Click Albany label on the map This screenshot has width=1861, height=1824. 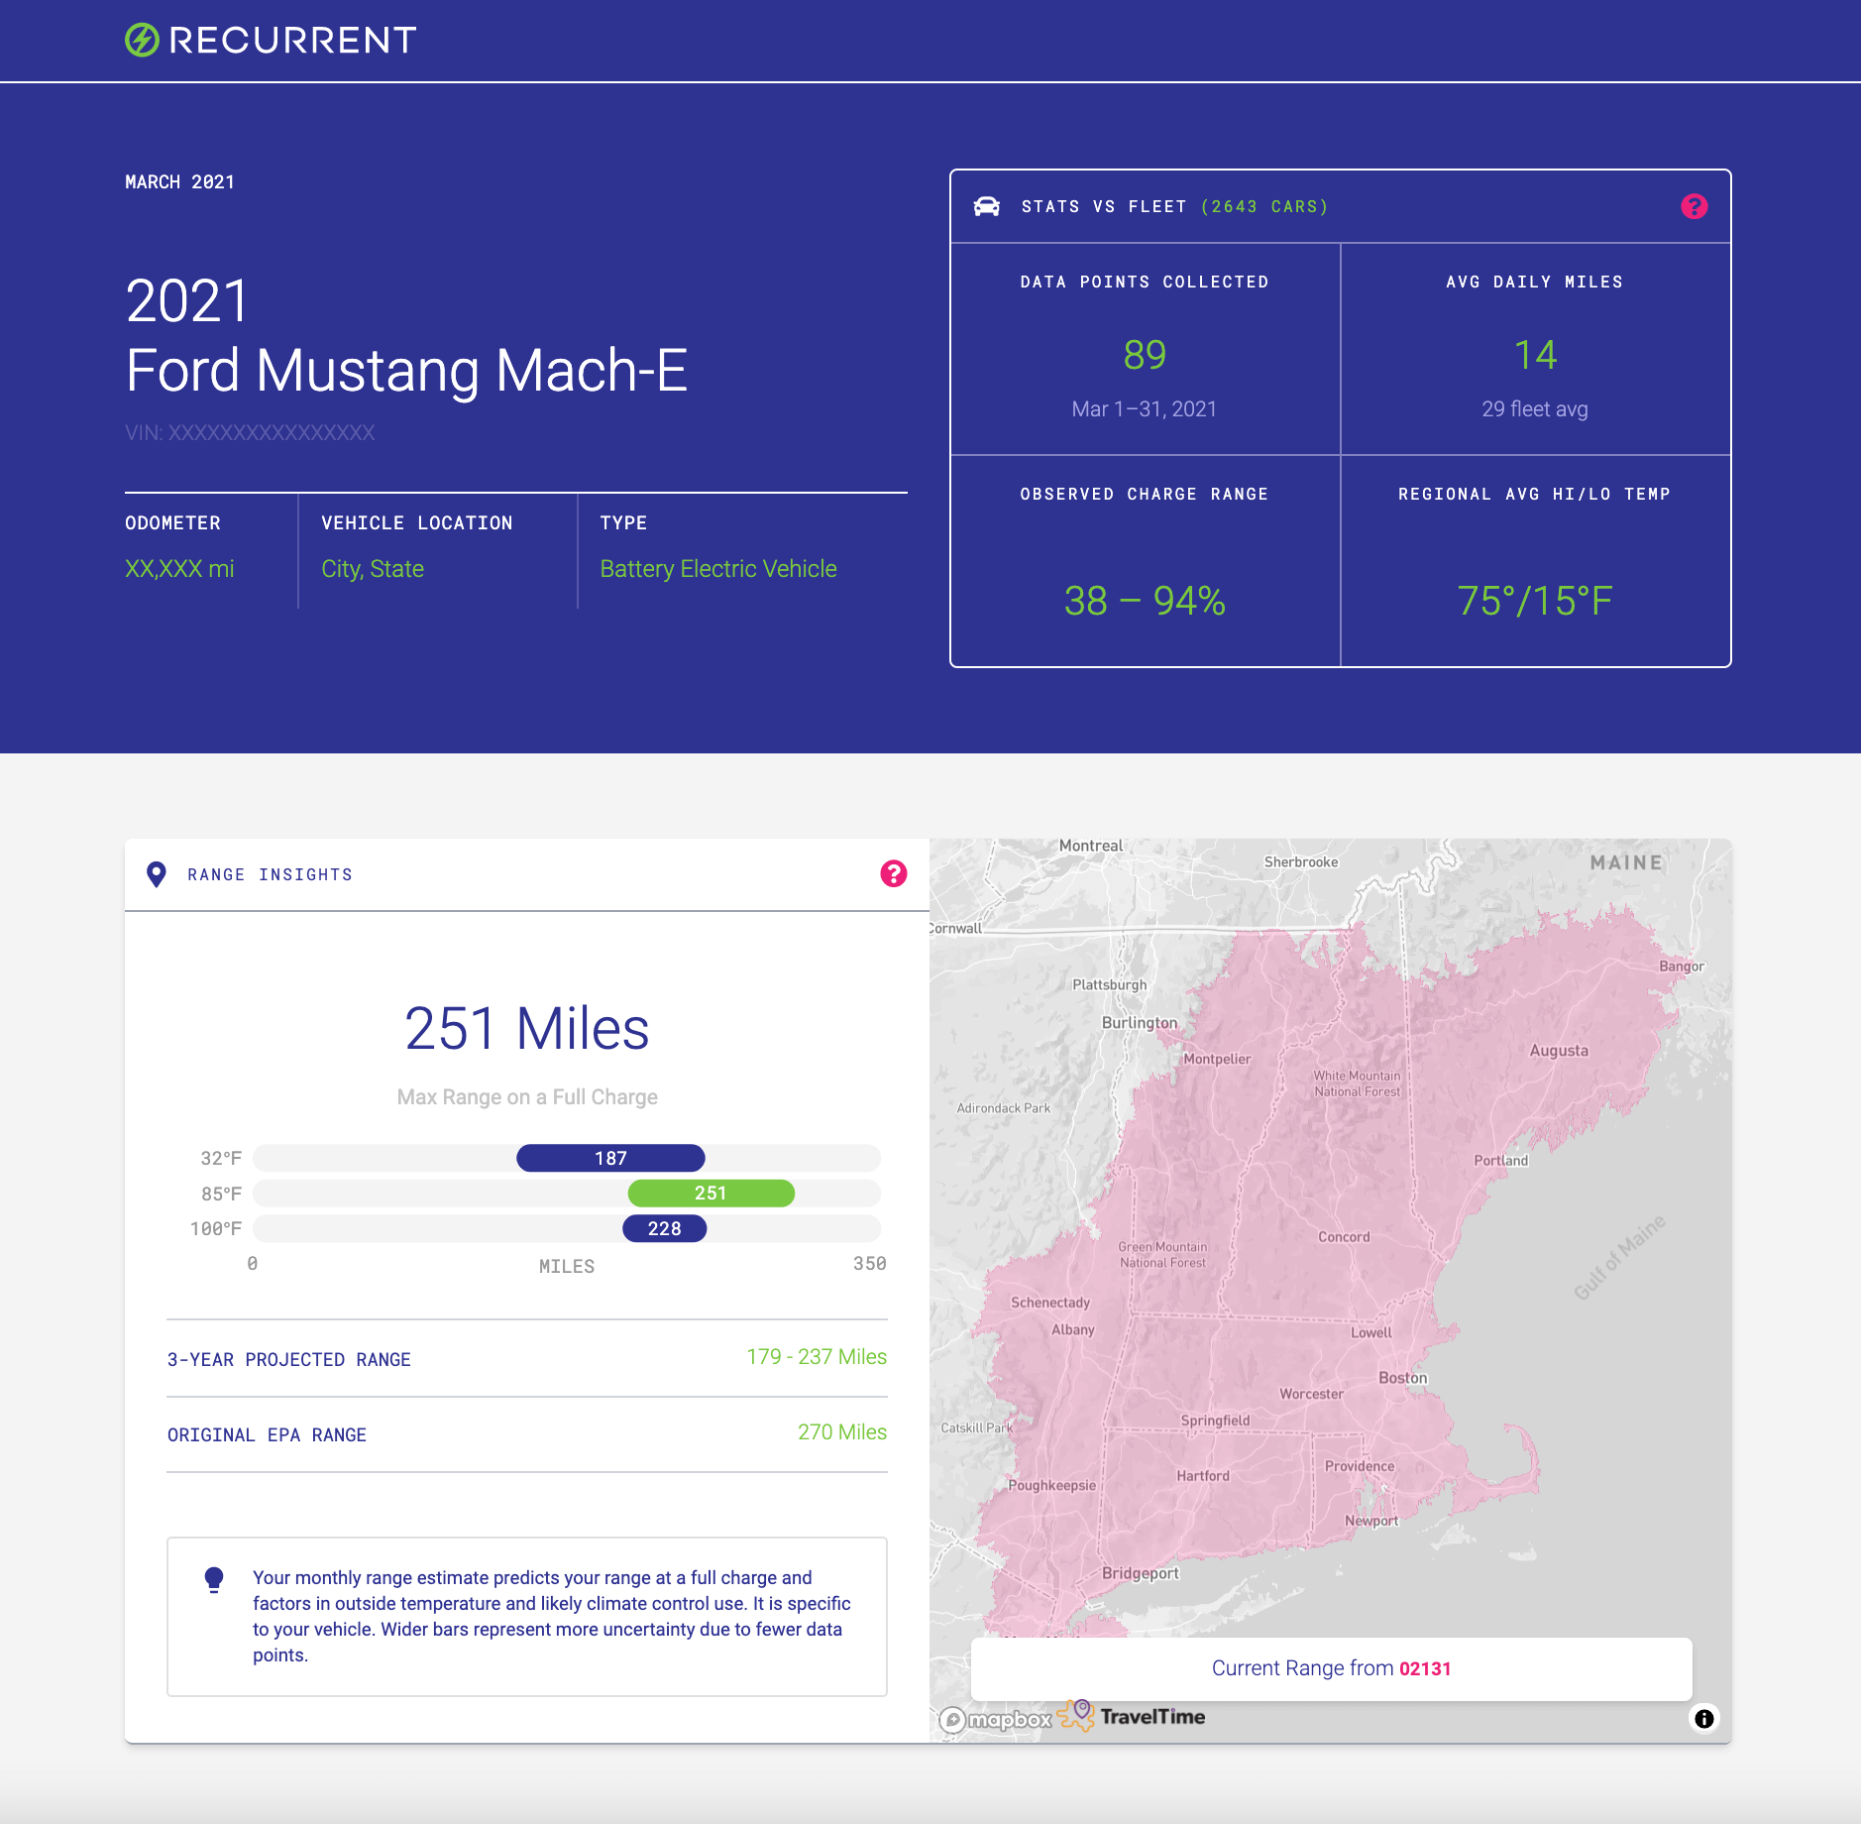coord(1073,1329)
